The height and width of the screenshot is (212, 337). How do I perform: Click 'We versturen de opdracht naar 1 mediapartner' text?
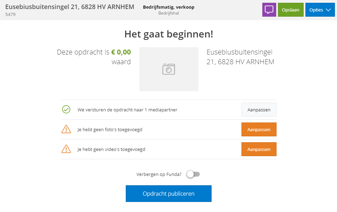point(128,110)
